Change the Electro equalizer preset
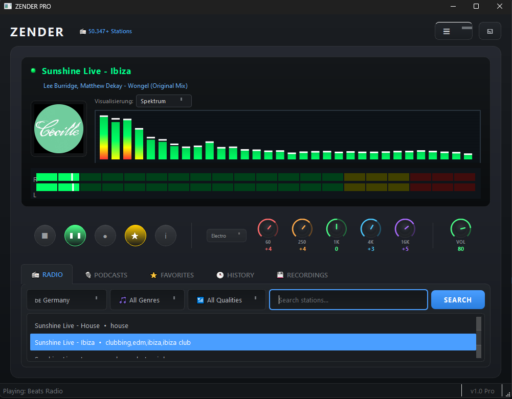512x399 pixels. pyautogui.click(x=226, y=236)
